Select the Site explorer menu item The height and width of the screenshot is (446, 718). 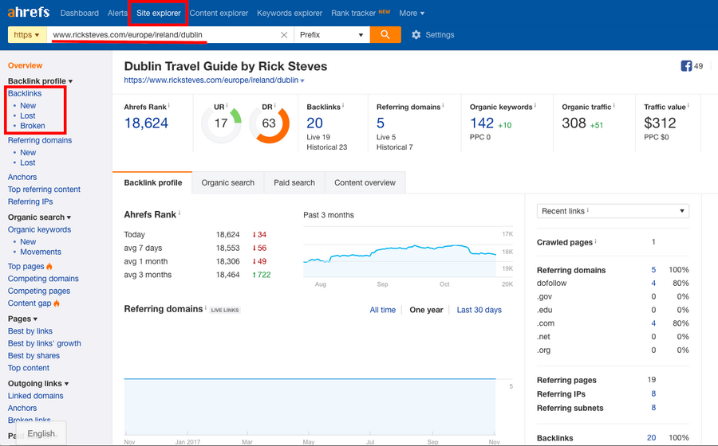[x=159, y=14]
